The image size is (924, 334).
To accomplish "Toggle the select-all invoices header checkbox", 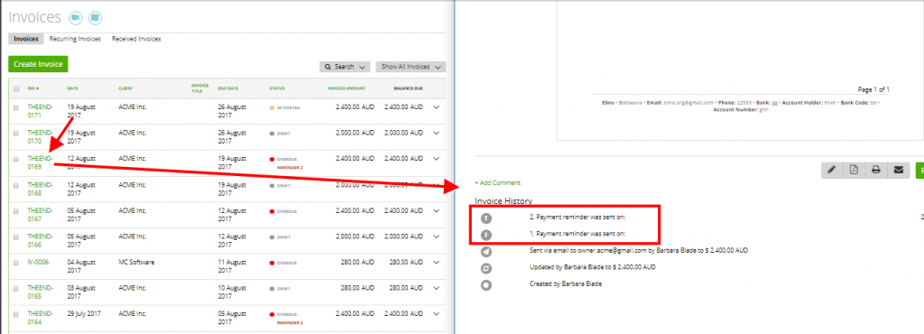I will pyautogui.click(x=16, y=89).
